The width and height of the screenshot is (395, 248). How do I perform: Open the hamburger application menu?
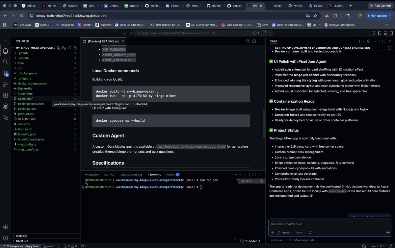5,41
